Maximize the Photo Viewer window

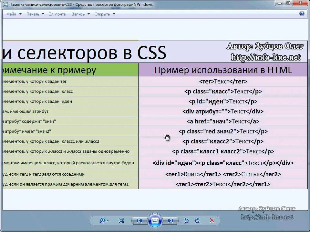pyautogui.click(x=288, y=3)
